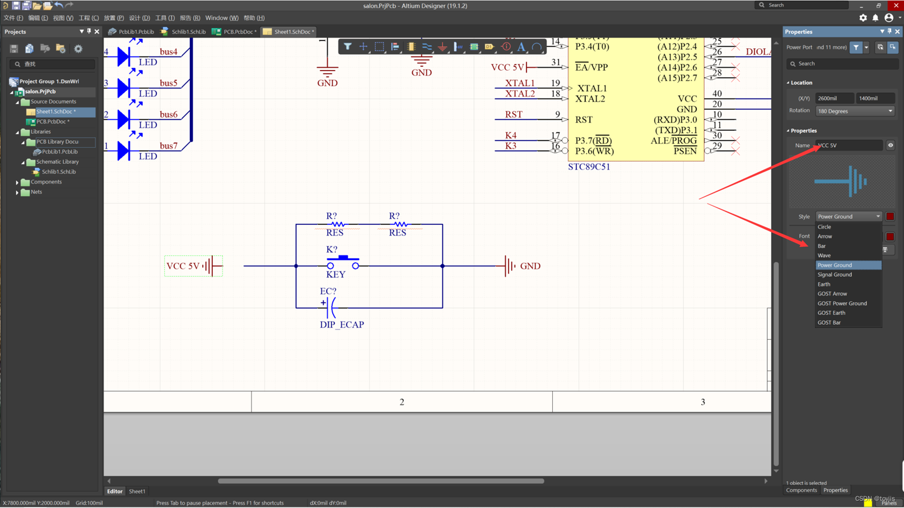This screenshot has width=904, height=508.
Task: Click the Place Sheet Symbol icon
Action: (x=474, y=47)
